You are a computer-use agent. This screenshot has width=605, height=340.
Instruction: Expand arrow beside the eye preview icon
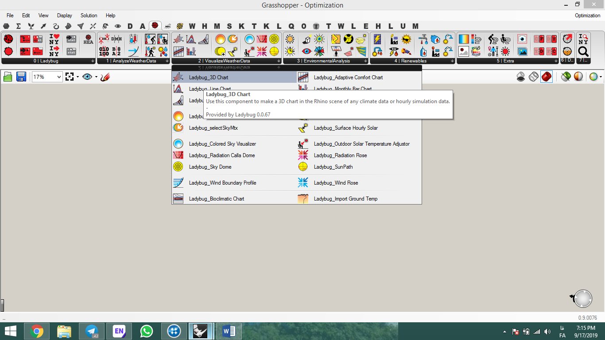click(96, 77)
